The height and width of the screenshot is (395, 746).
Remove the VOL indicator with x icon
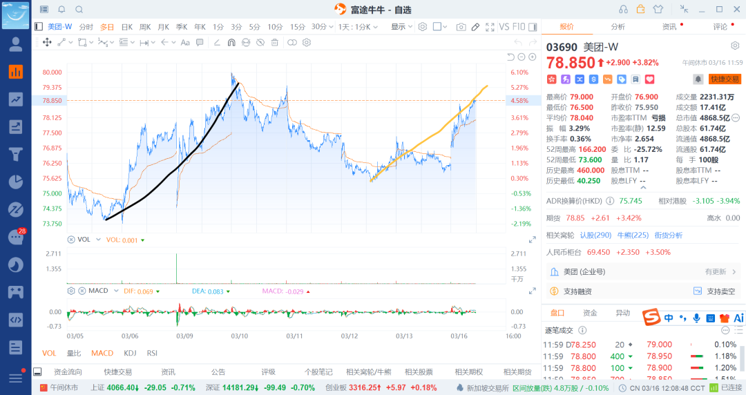[71, 240]
